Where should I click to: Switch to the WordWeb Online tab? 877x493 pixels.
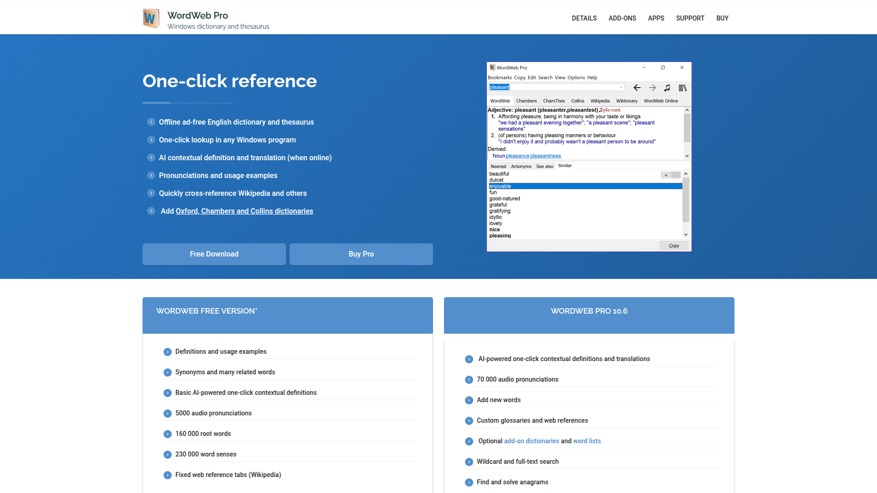tap(661, 101)
